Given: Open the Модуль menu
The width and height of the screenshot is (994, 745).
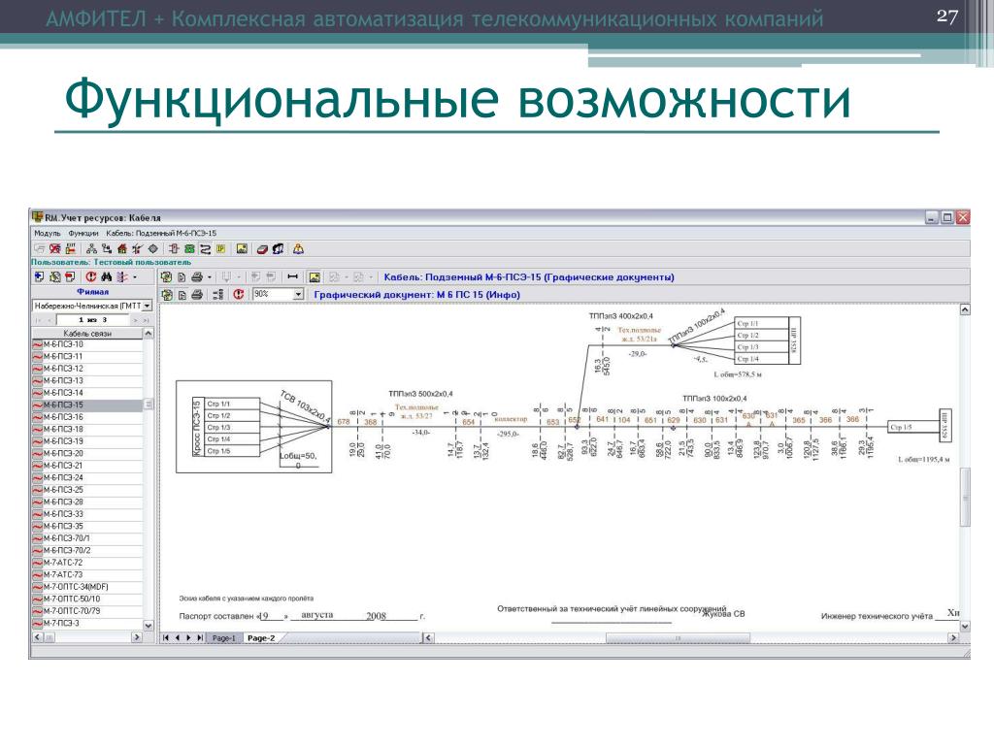Looking at the screenshot, I should (47, 234).
